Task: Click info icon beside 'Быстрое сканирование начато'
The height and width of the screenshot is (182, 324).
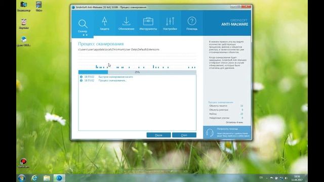Action: click(x=81, y=77)
